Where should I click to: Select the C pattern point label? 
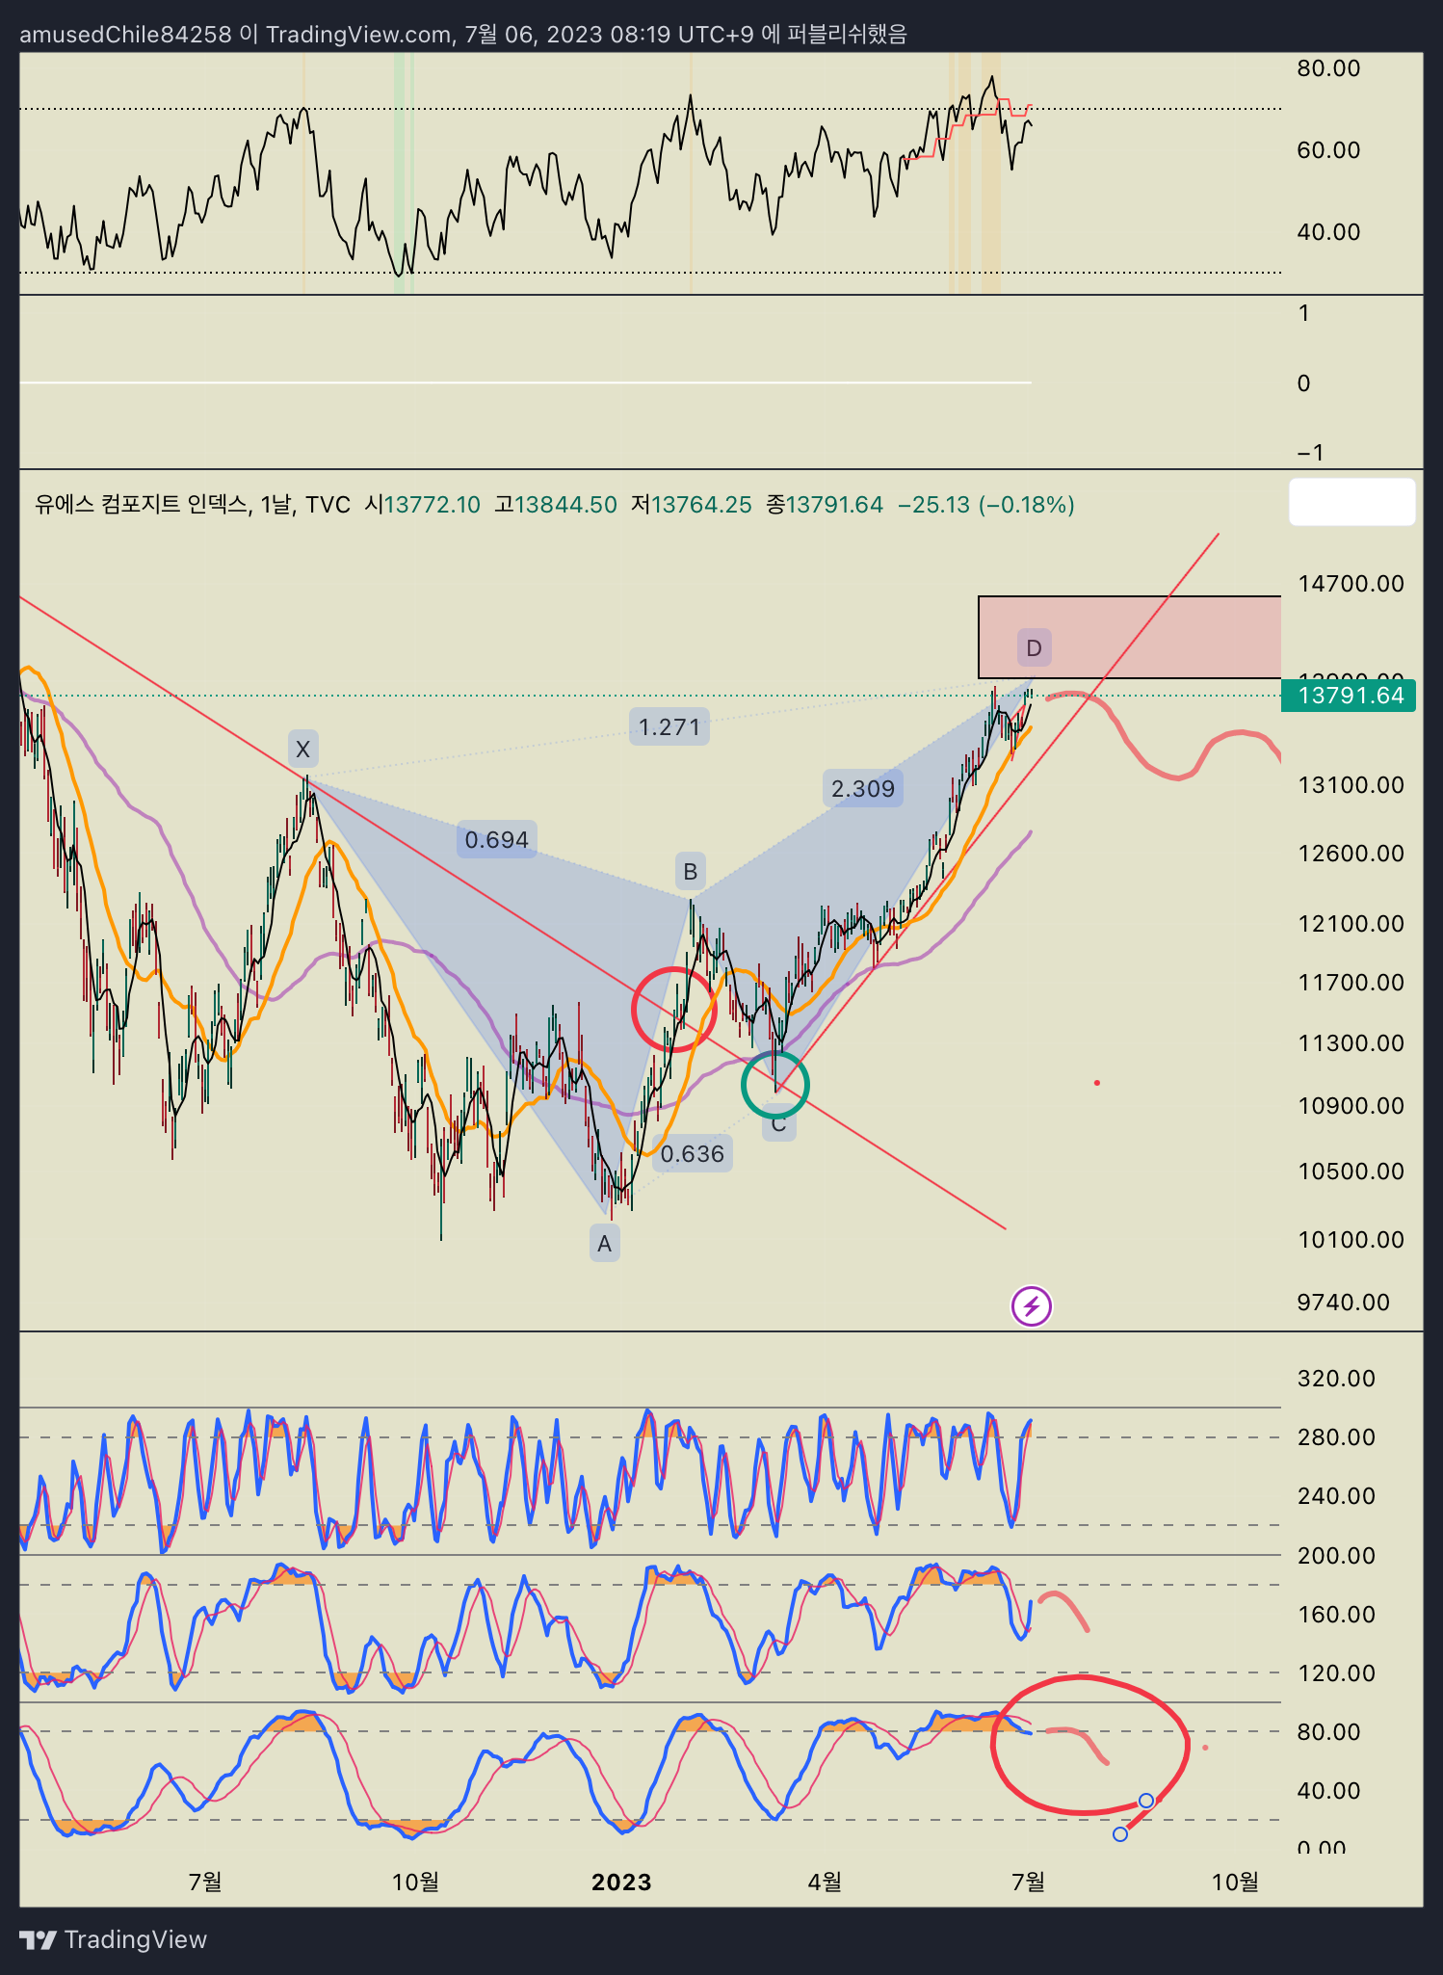click(x=779, y=1124)
